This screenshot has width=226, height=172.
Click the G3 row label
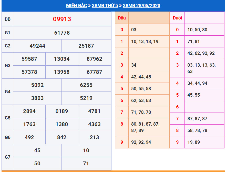[7, 65]
